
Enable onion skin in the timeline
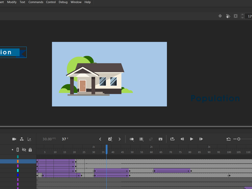tap(132, 139)
